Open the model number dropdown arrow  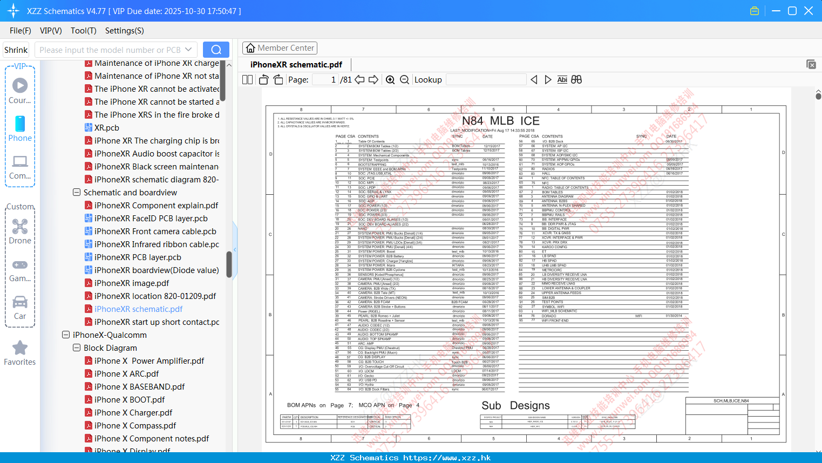[x=188, y=50]
